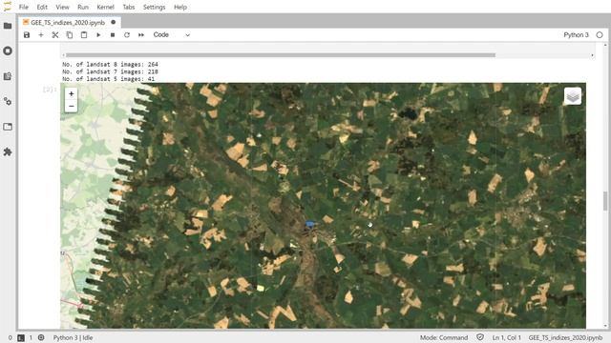Open the Edit menu
The image size is (611, 343).
[x=42, y=7]
